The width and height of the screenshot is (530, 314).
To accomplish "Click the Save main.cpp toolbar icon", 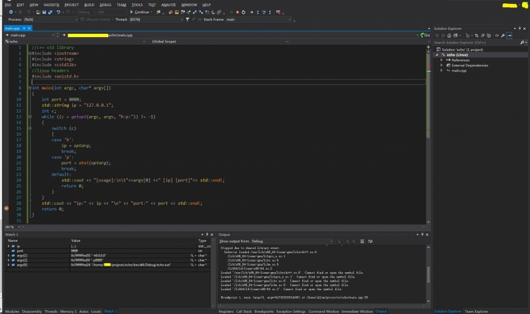I will 44,12.
